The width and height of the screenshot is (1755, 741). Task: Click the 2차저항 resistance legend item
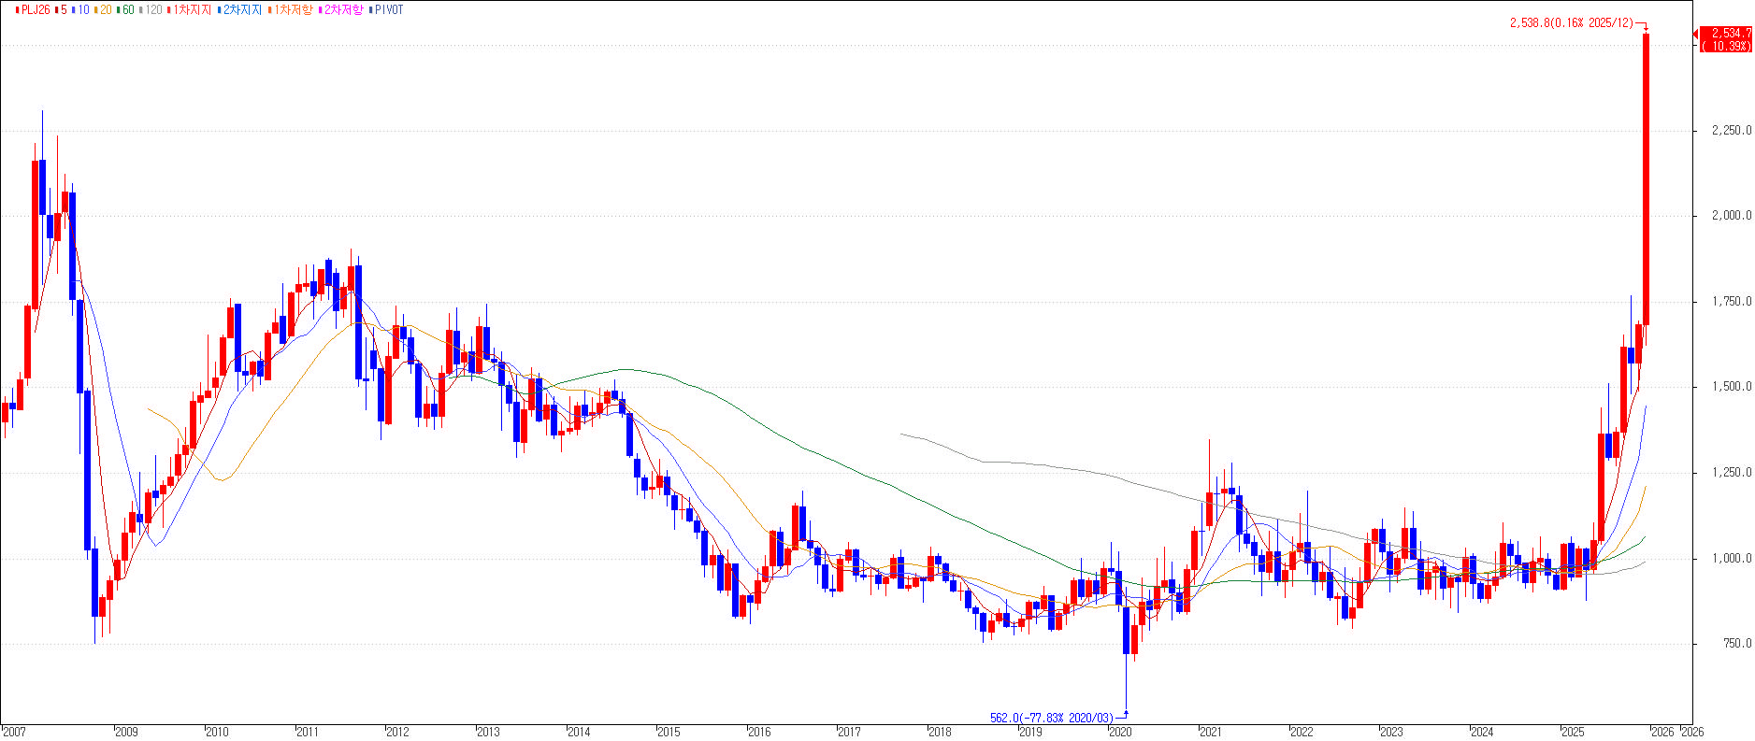(x=343, y=10)
